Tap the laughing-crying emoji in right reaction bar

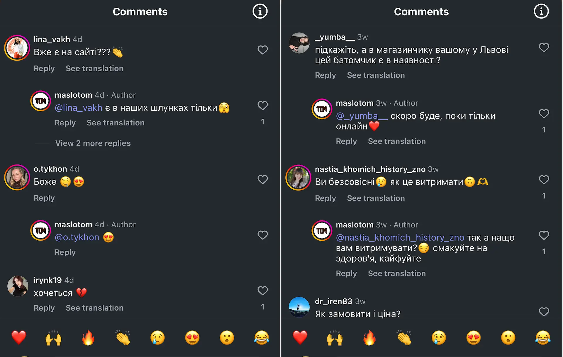(543, 338)
